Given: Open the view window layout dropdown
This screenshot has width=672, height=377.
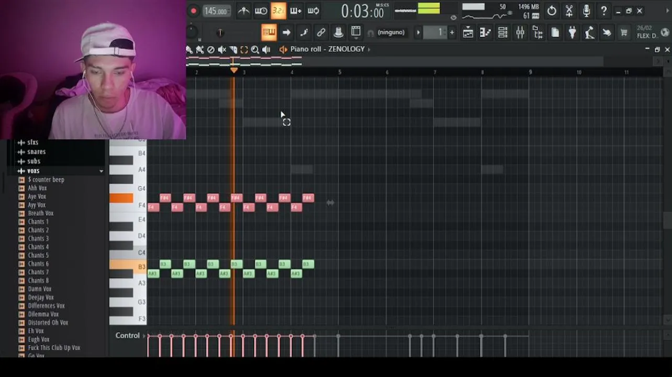Looking at the screenshot, I should (355, 32).
